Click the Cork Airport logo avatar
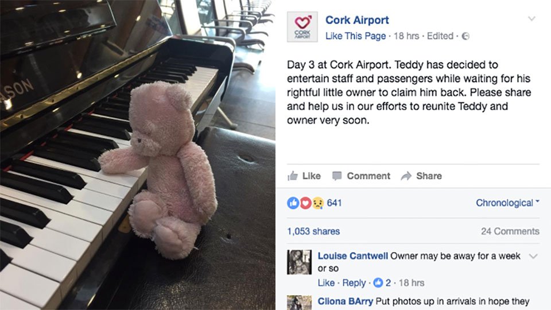Image resolution: width=551 pixels, height=310 pixels. (302, 27)
